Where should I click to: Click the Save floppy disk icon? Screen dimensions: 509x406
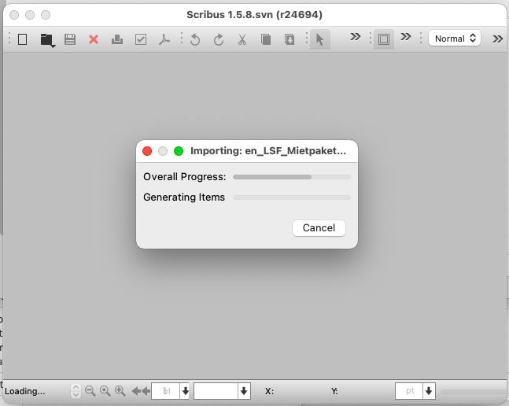pos(70,39)
